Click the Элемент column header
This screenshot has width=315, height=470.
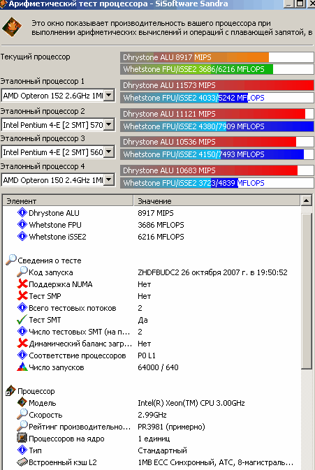(68, 200)
